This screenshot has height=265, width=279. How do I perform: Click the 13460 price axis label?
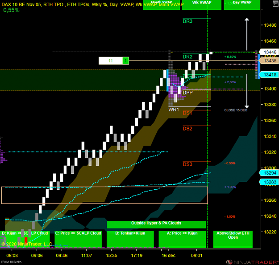click(270, 41)
